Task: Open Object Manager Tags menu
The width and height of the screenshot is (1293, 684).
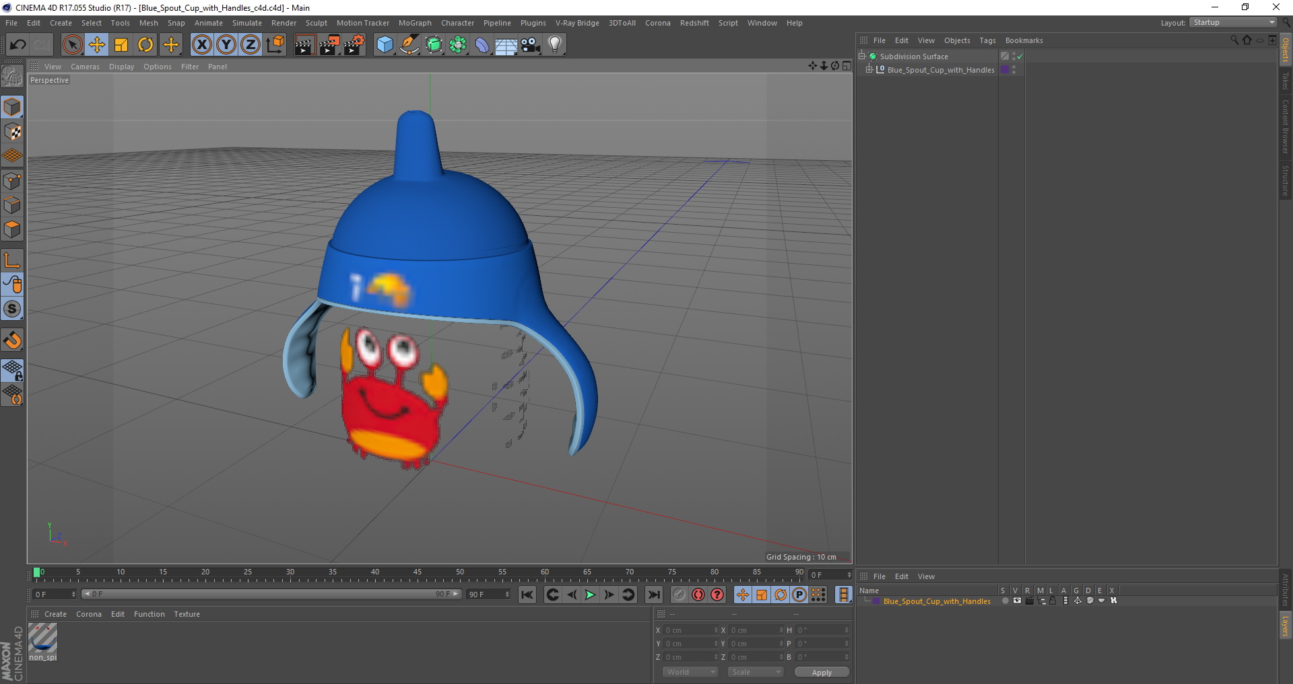Action: [987, 40]
